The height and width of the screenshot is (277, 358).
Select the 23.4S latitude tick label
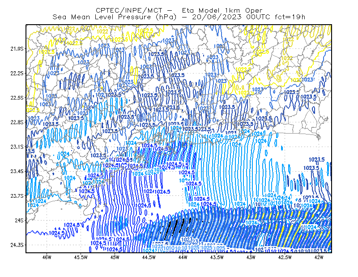point(17,171)
